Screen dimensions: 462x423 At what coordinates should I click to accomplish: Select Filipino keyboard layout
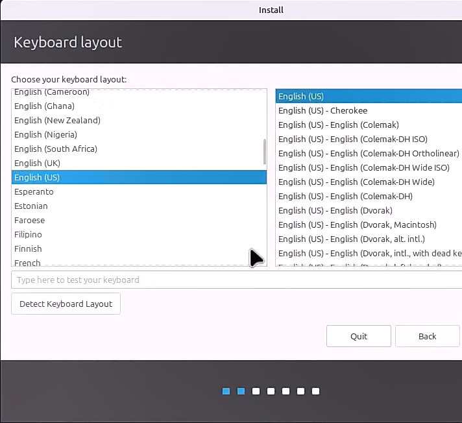tap(28, 234)
